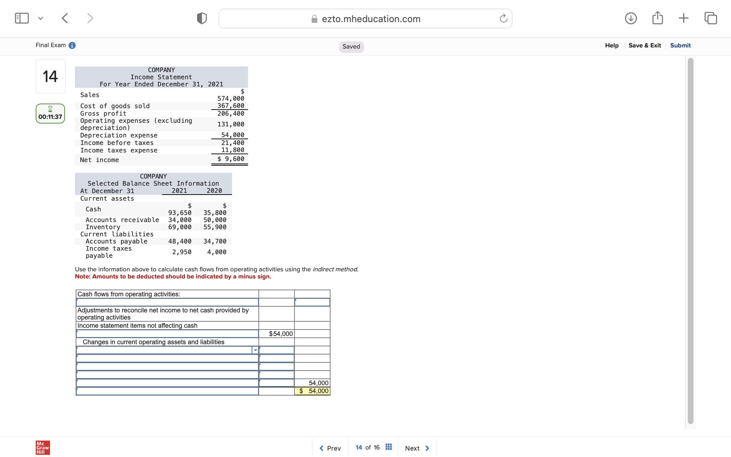
Task: Open Safari's downloads icon
Action: click(631, 18)
